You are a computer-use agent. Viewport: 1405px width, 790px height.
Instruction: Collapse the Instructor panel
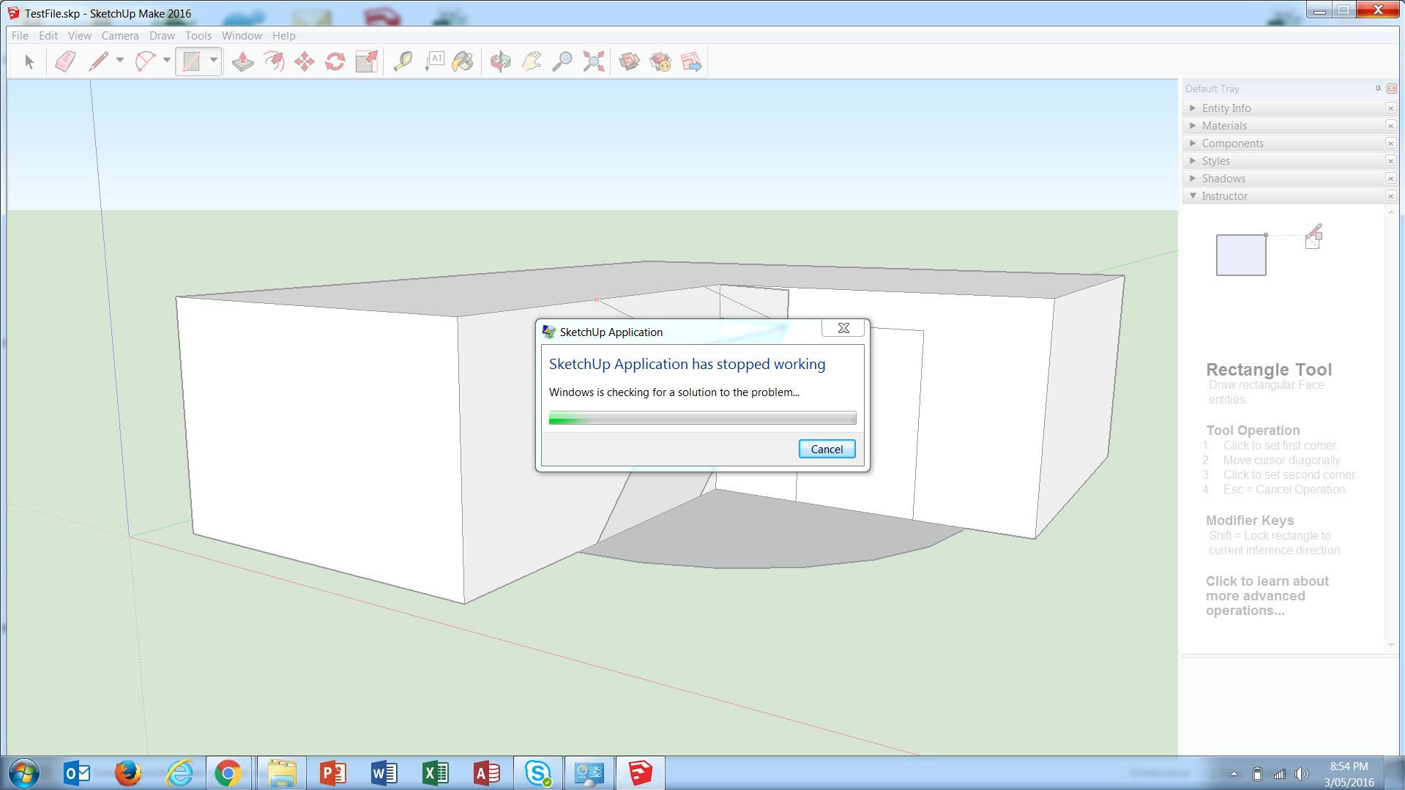click(1193, 195)
